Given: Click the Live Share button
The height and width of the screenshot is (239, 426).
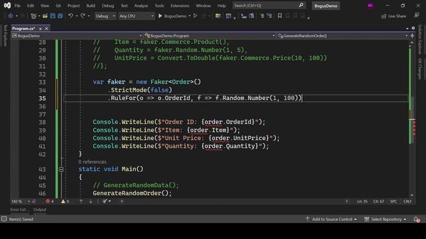Looking at the screenshot, I should [393, 16].
